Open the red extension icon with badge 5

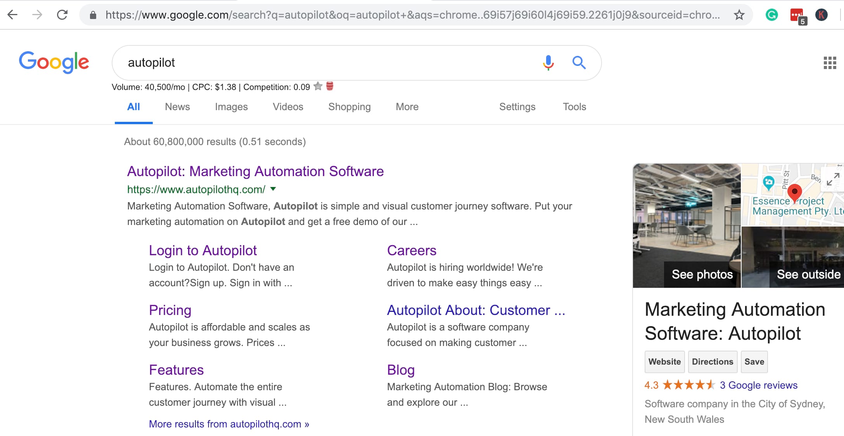[x=798, y=16]
